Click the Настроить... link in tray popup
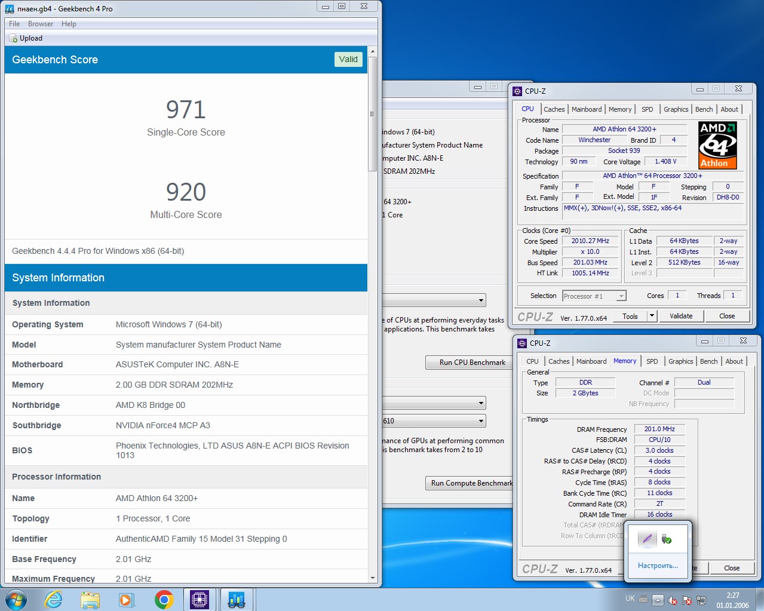 [658, 566]
